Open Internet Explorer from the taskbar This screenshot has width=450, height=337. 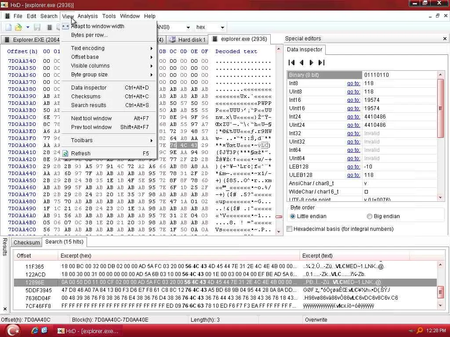(x=35, y=330)
